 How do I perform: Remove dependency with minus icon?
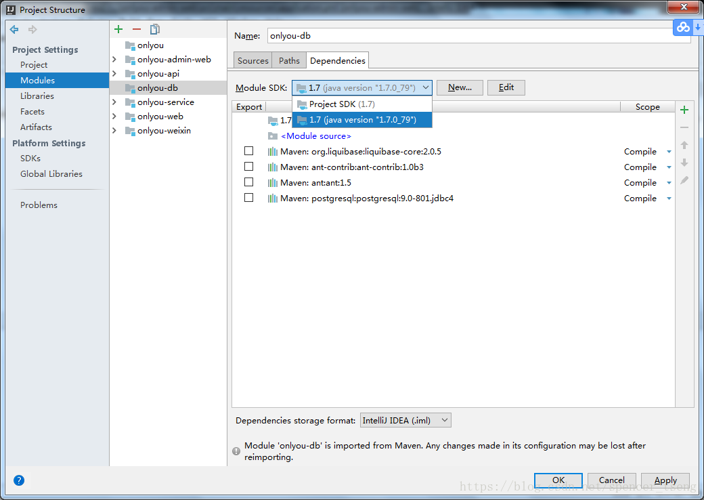point(684,127)
